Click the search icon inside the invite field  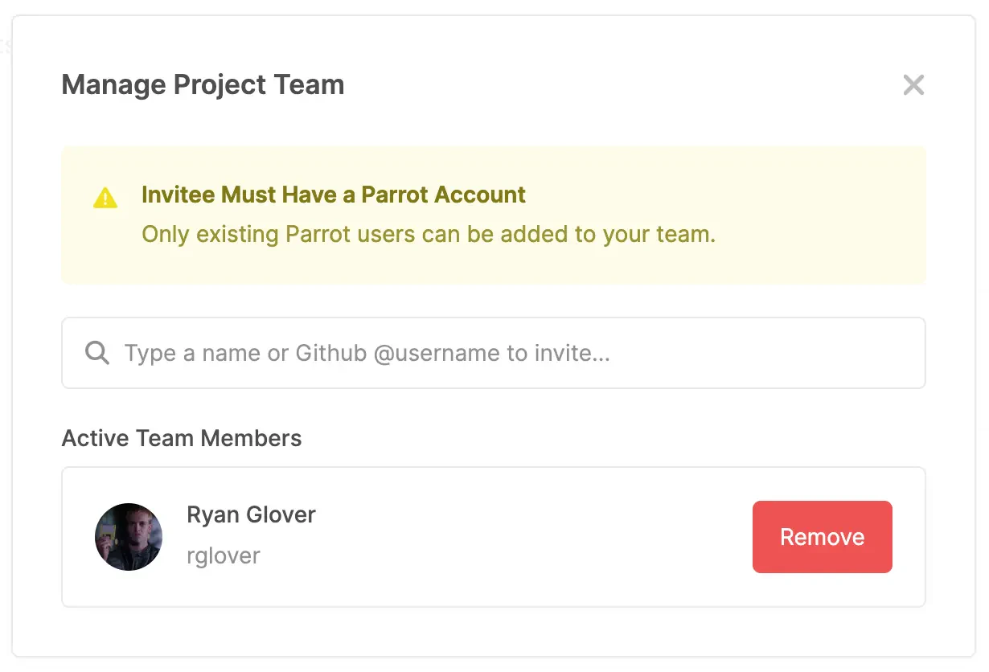tap(96, 352)
